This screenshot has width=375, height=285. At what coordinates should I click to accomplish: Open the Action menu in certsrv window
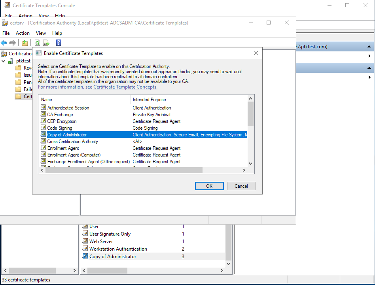pyautogui.click(x=23, y=33)
